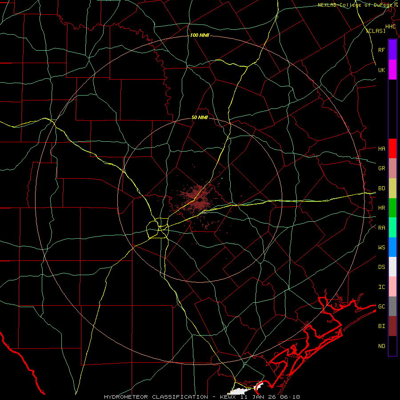Click the GR pink-brown legend swatch
This screenshot has height=400, width=400.
[x=392, y=168]
